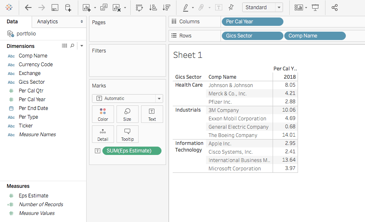The width and height of the screenshot is (365, 222).
Task: Toggle Fix Axes pin icon
Action: [231, 7]
